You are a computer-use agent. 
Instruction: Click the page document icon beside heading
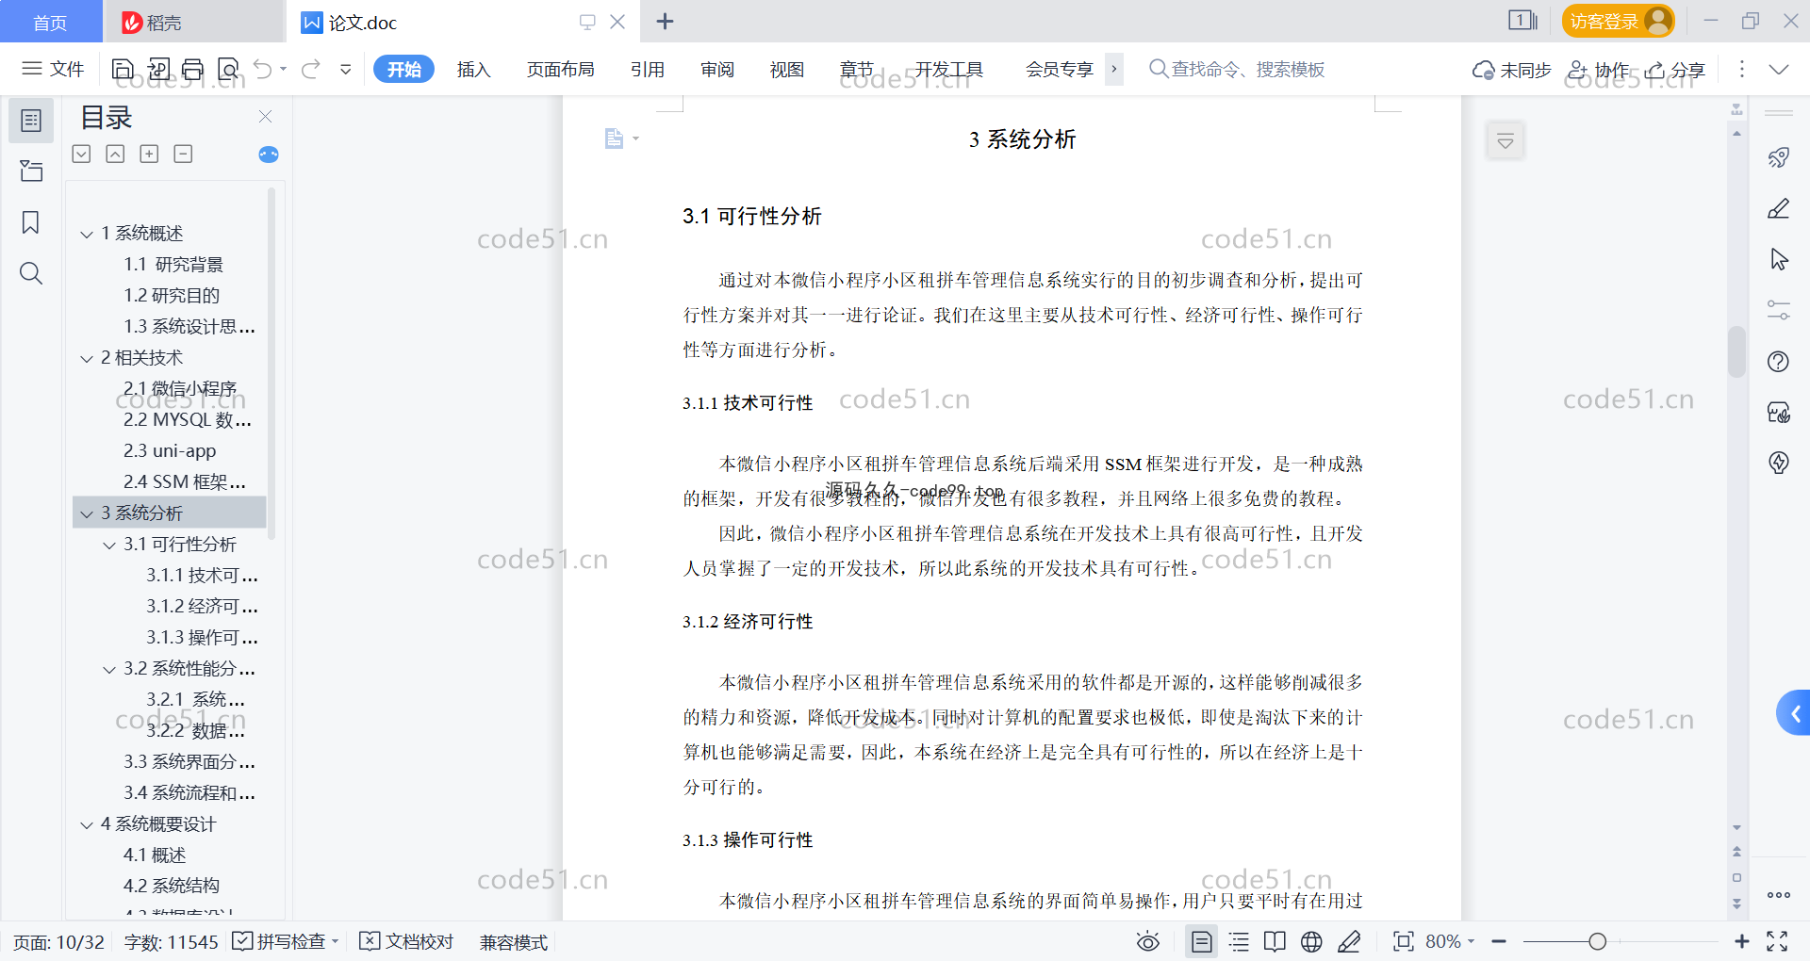coord(614,138)
